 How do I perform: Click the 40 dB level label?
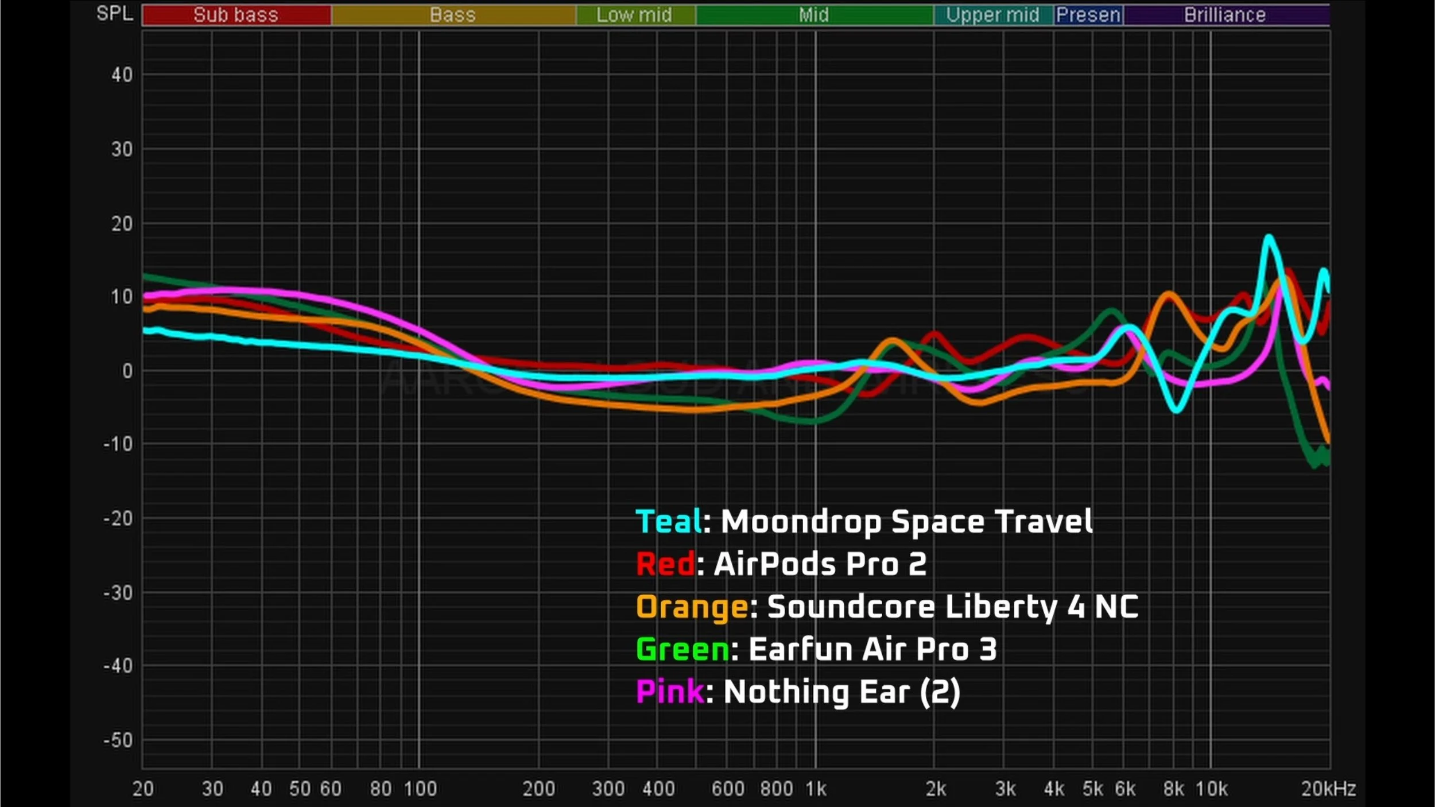[122, 75]
